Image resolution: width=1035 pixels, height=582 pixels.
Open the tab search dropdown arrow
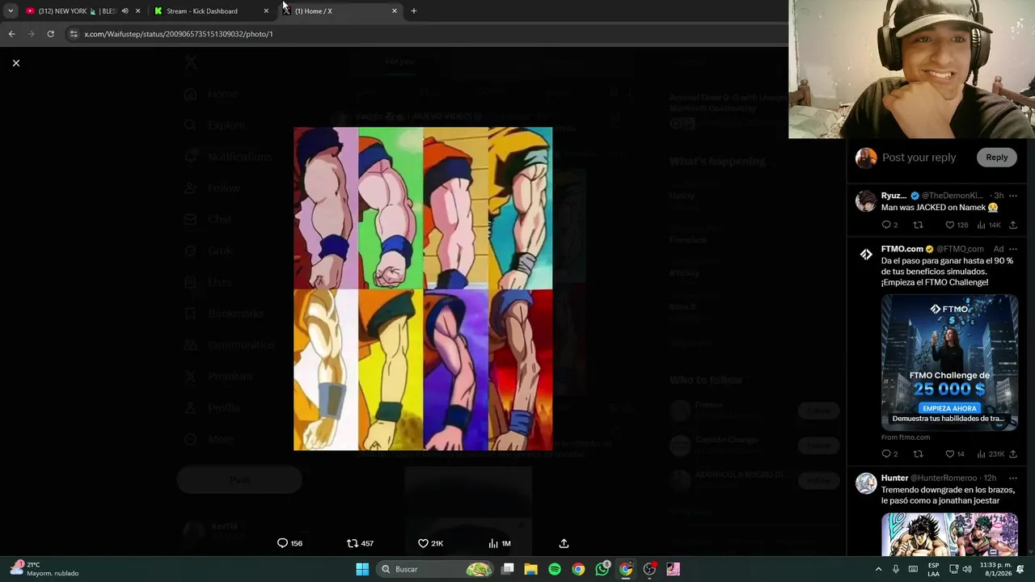[x=11, y=11]
